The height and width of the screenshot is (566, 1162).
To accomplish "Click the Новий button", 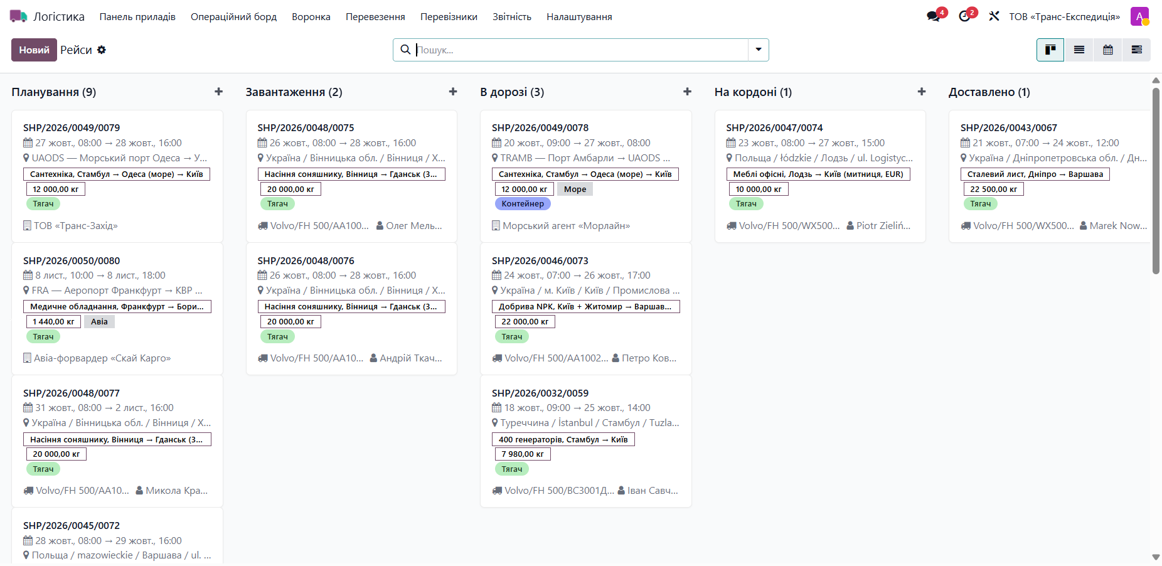I will click(x=34, y=50).
